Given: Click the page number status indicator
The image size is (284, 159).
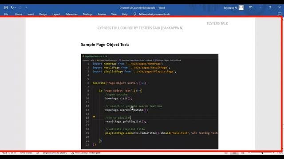Looking at the screenshot, I should point(9,153).
